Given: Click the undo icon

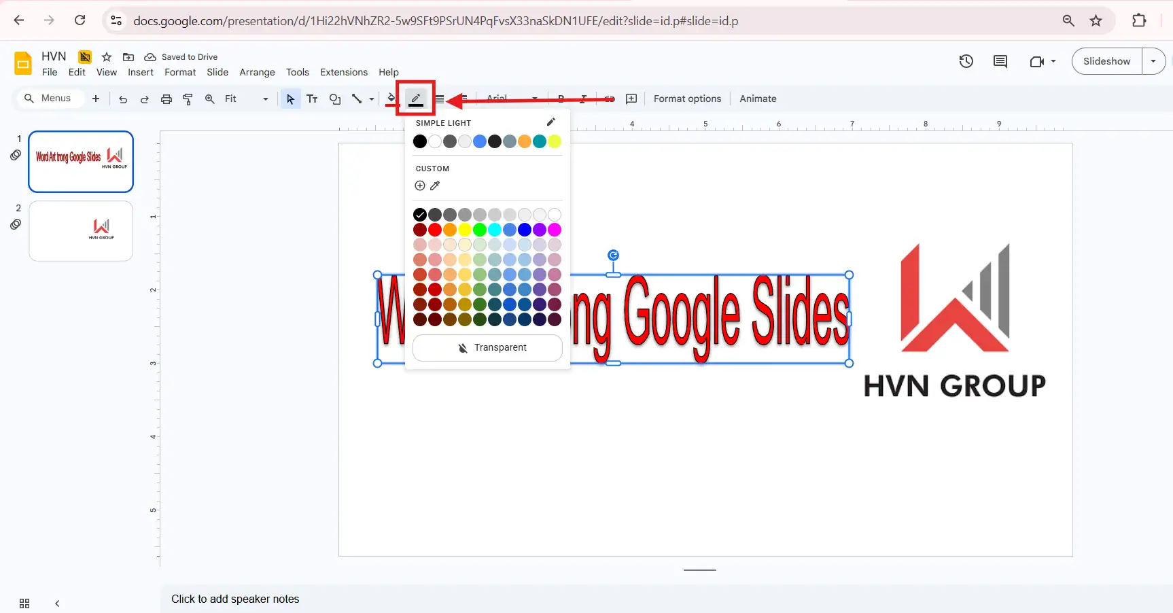Looking at the screenshot, I should point(122,99).
